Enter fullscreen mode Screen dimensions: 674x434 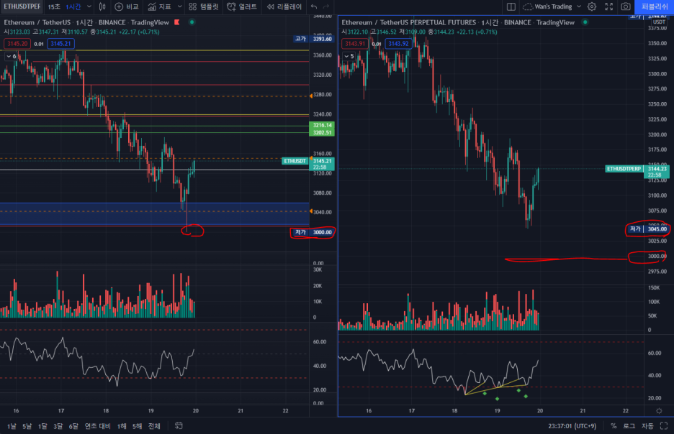point(608,7)
